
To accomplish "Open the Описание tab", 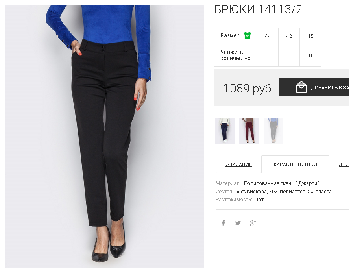I will click(x=238, y=164).
